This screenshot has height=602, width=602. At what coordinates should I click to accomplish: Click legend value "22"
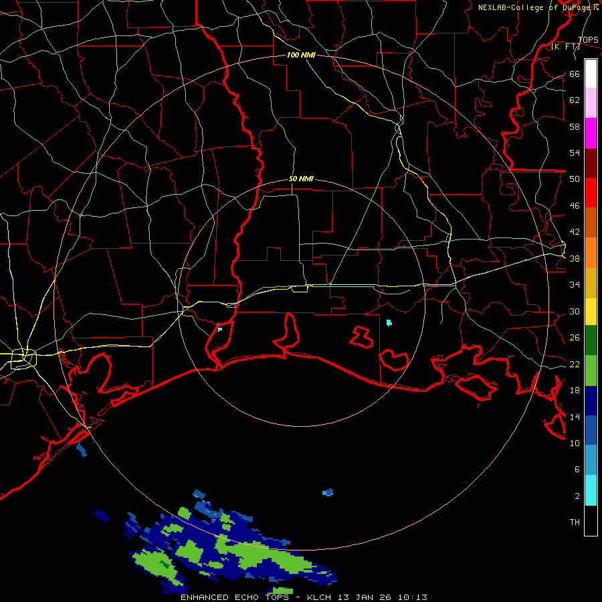[x=575, y=364]
